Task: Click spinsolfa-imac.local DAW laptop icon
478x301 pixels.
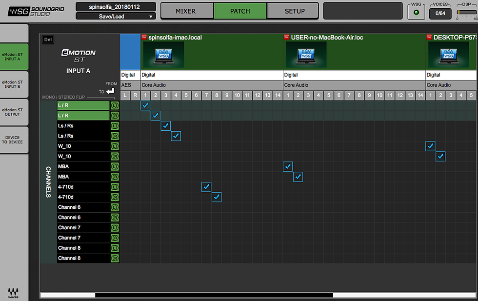Action: 164,55
